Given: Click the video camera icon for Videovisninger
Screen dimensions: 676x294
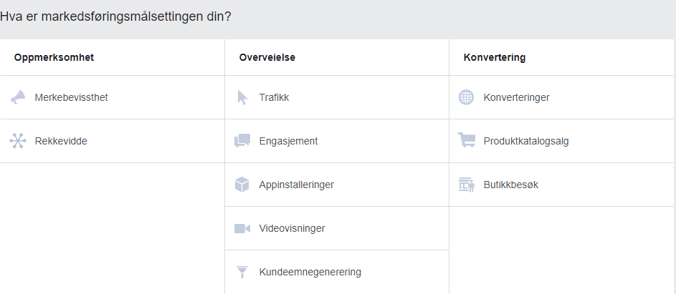Looking at the screenshot, I should (242, 228).
